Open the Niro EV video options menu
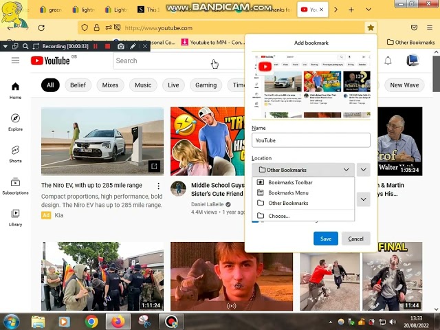Viewport: 440px width, 330px height. click(x=159, y=186)
